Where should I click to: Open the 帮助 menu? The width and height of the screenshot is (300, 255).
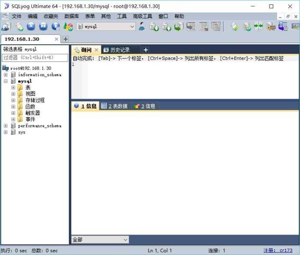pyautogui.click(x=179, y=16)
